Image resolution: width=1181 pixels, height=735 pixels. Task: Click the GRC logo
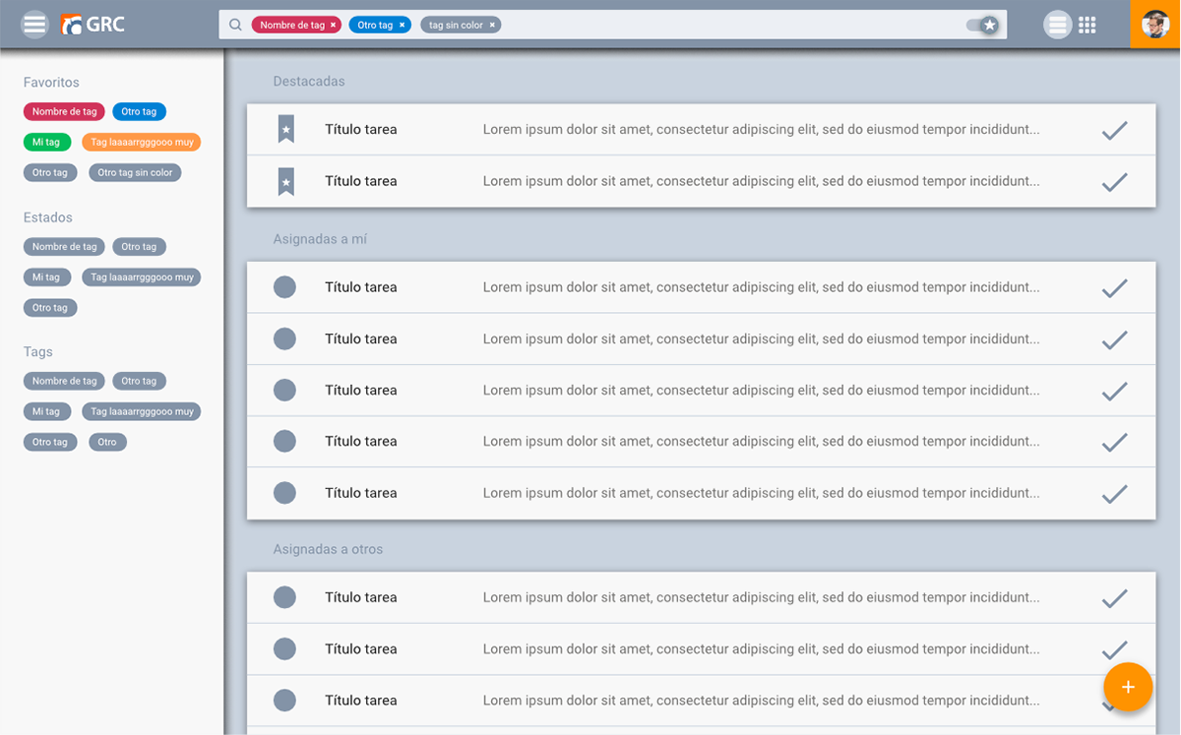(93, 25)
